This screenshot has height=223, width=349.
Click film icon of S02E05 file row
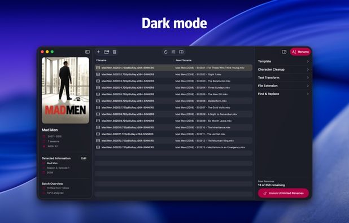pyautogui.click(x=98, y=94)
